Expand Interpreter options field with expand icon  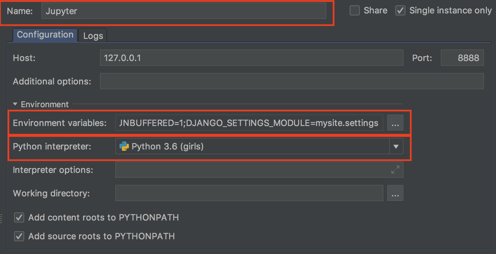tap(395, 170)
